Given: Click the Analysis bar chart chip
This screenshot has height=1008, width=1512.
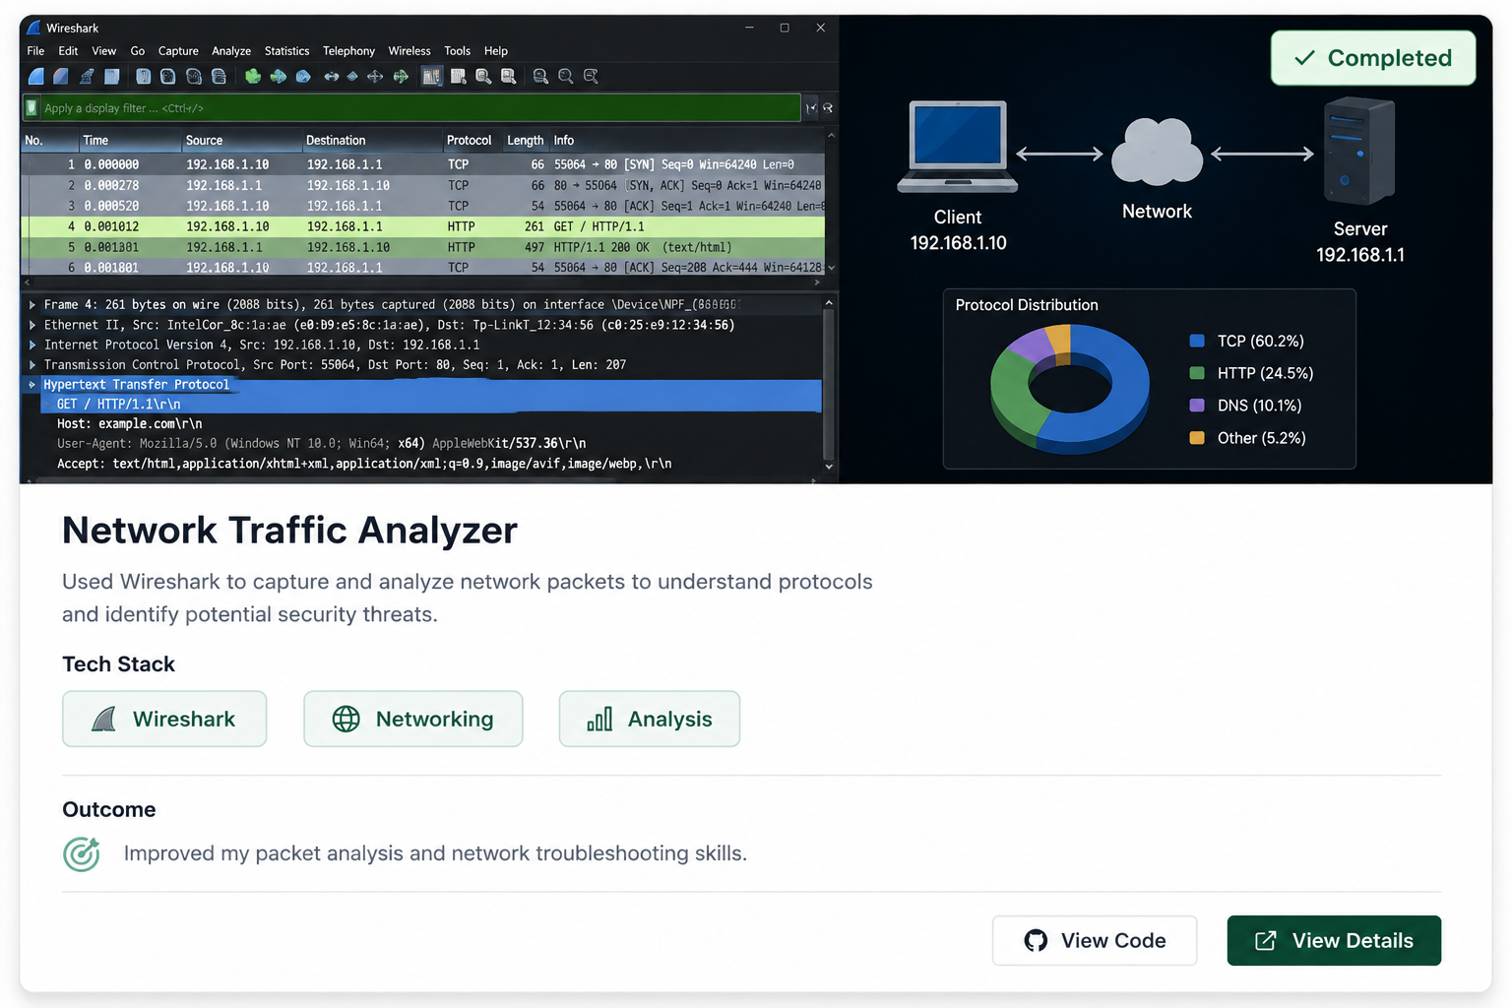Looking at the screenshot, I should pos(650,719).
